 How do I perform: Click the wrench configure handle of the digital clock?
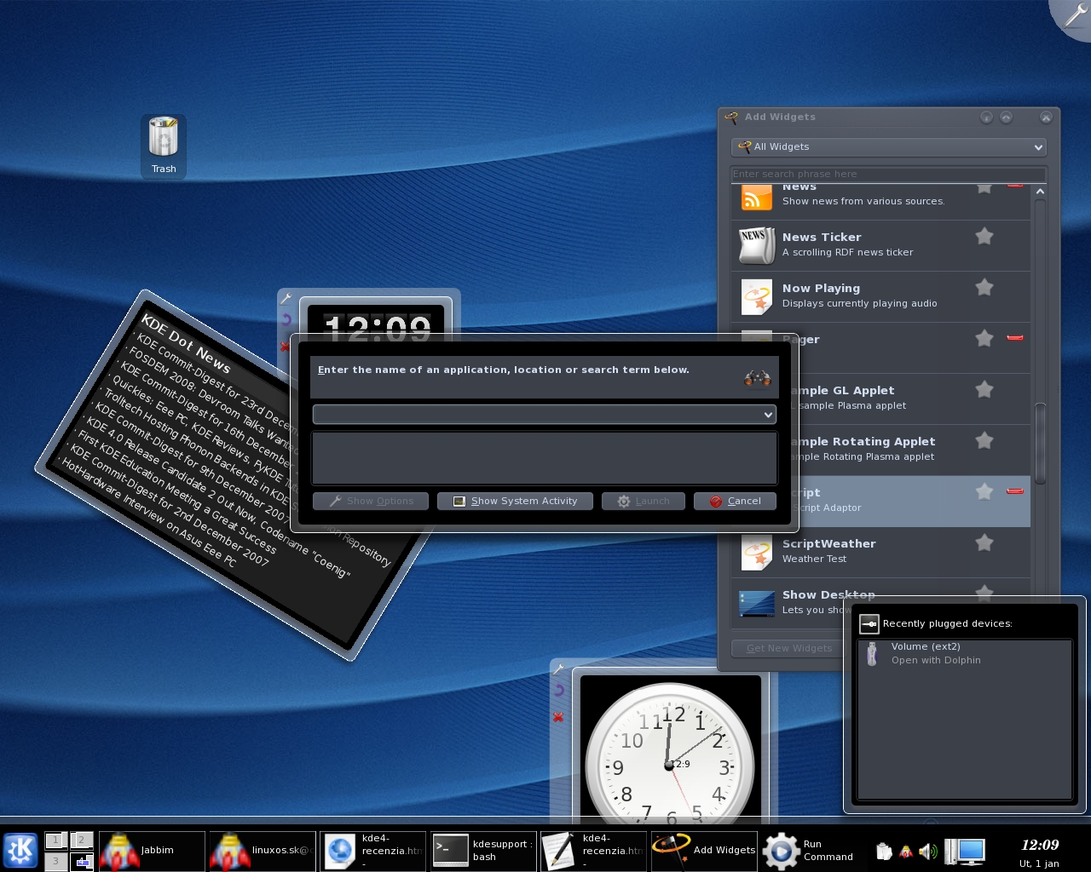click(x=286, y=300)
